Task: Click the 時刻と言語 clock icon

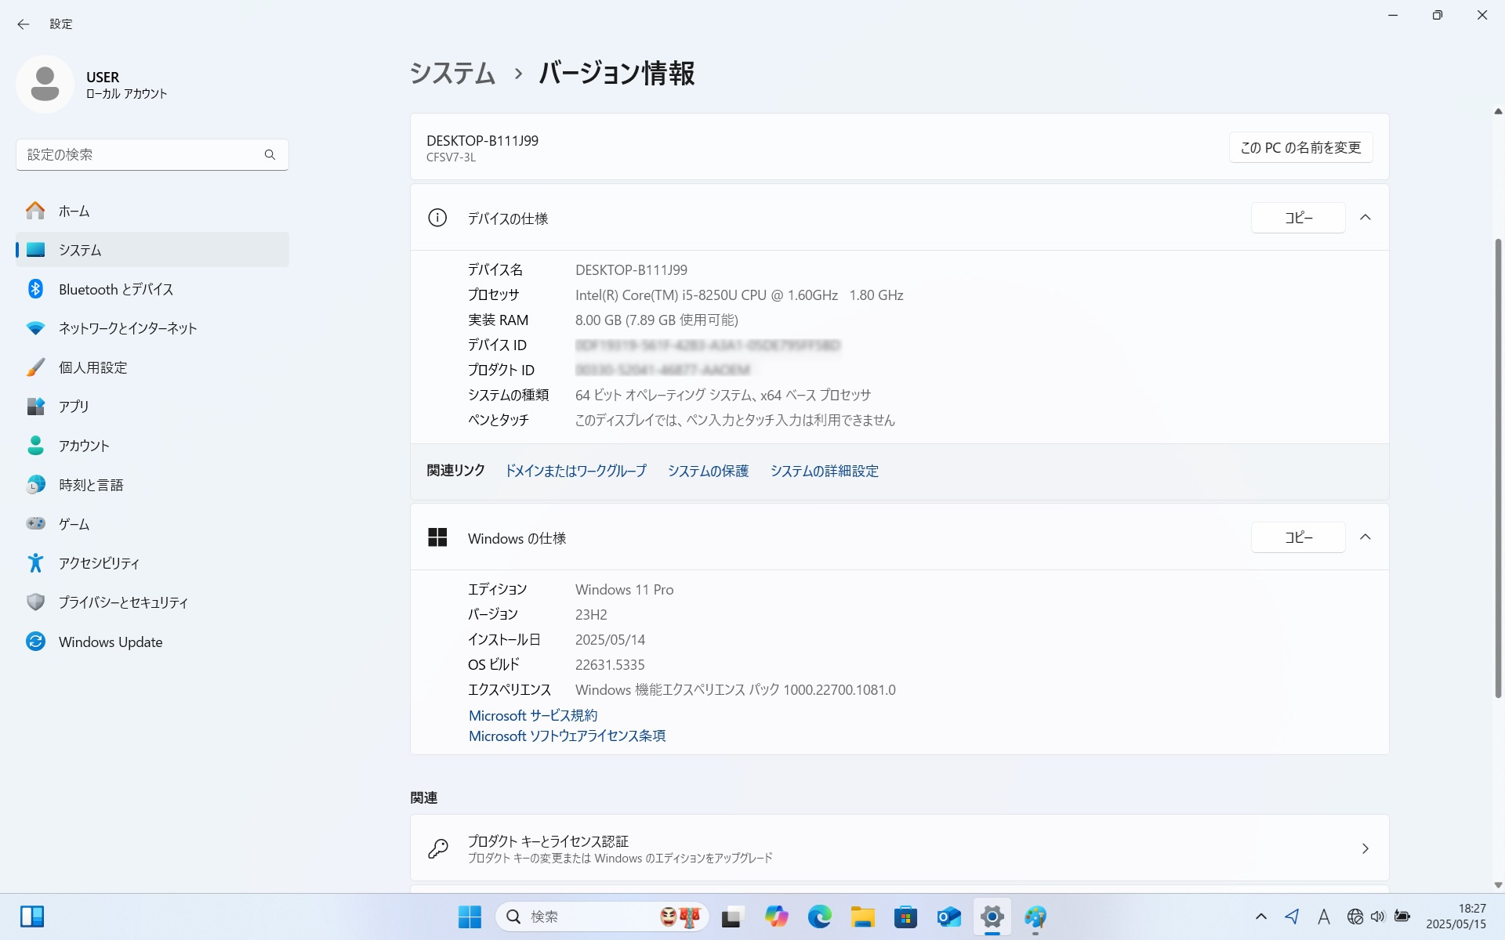Action: [x=35, y=485]
